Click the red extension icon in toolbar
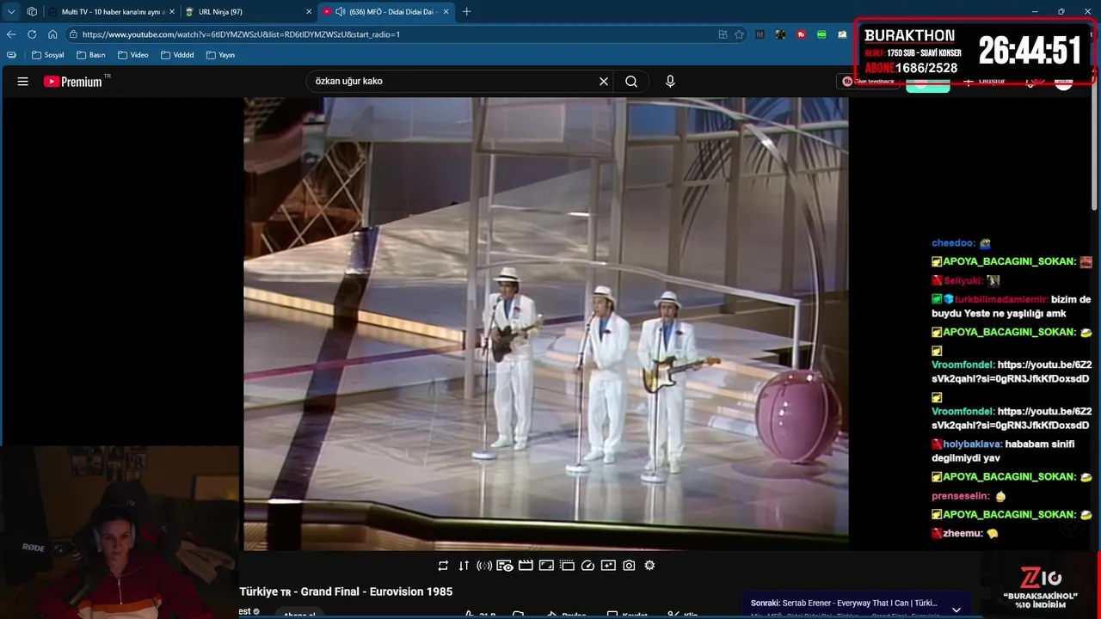The width and height of the screenshot is (1101, 619). click(802, 34)
